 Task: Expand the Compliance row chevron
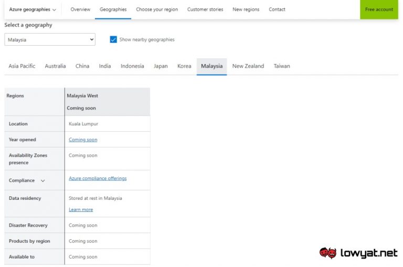pos(43,181)
